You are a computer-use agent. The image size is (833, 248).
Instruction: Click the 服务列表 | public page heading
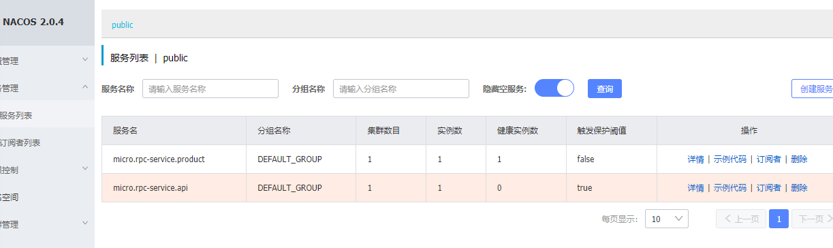(149, 58)
